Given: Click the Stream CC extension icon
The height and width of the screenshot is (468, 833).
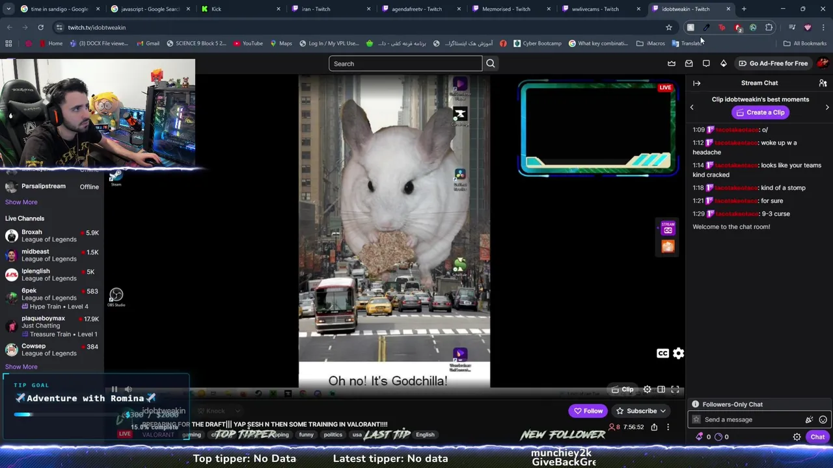Looking at the screenshot, I should (668, 228).
